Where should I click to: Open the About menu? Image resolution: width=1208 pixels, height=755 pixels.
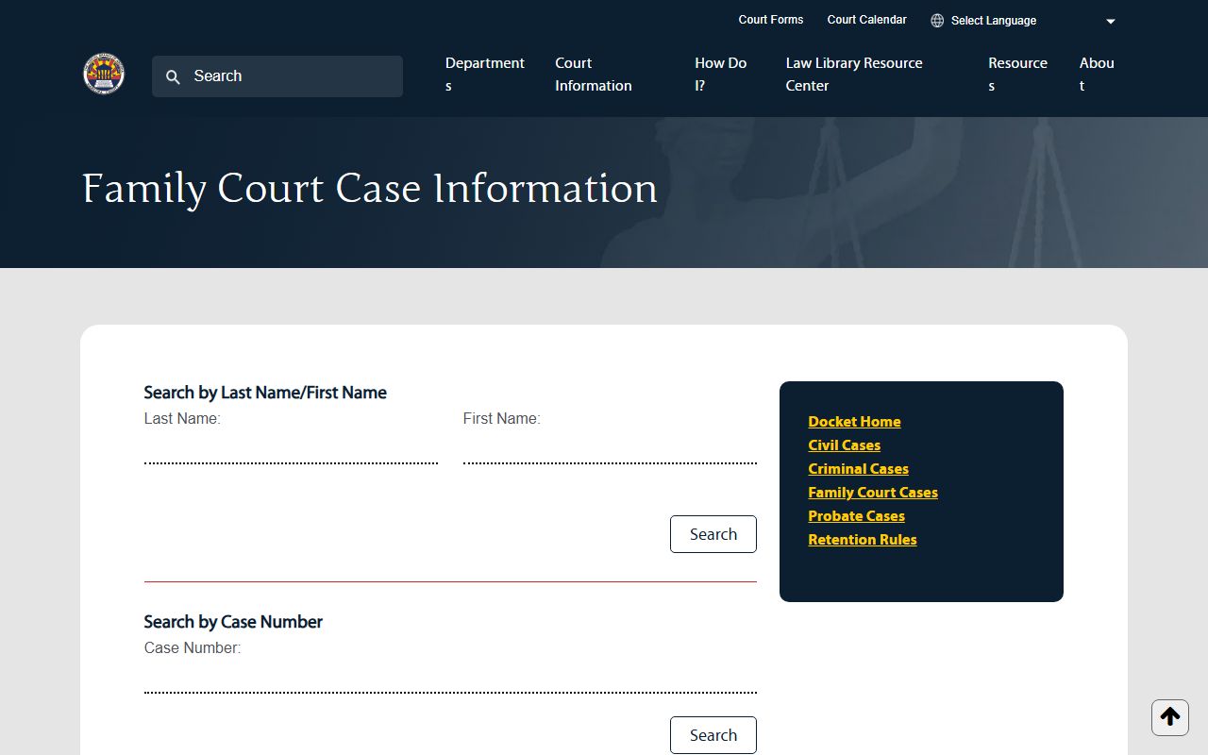[x=1097, y=75]
